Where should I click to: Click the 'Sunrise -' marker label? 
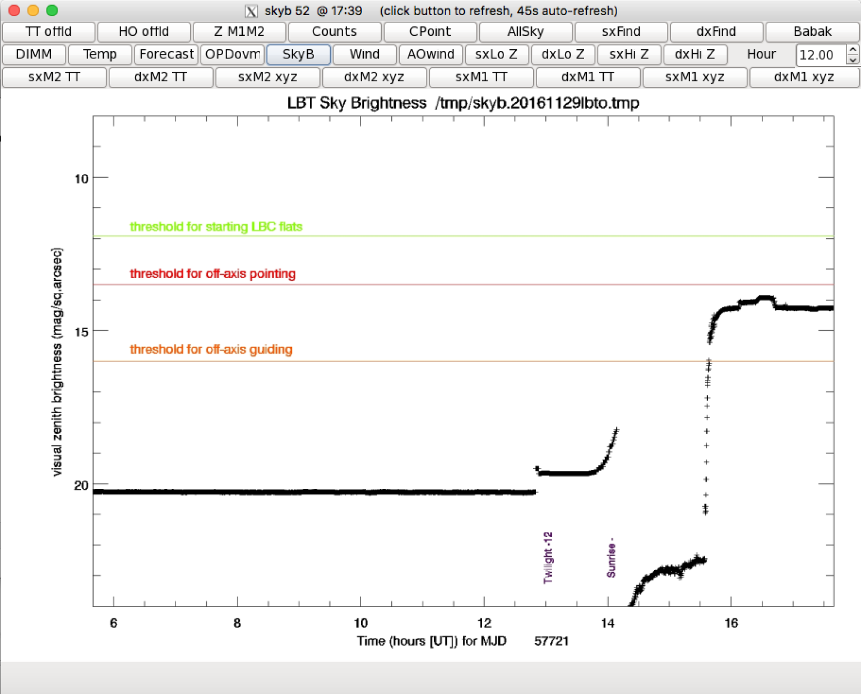click(x=611, y=558)
